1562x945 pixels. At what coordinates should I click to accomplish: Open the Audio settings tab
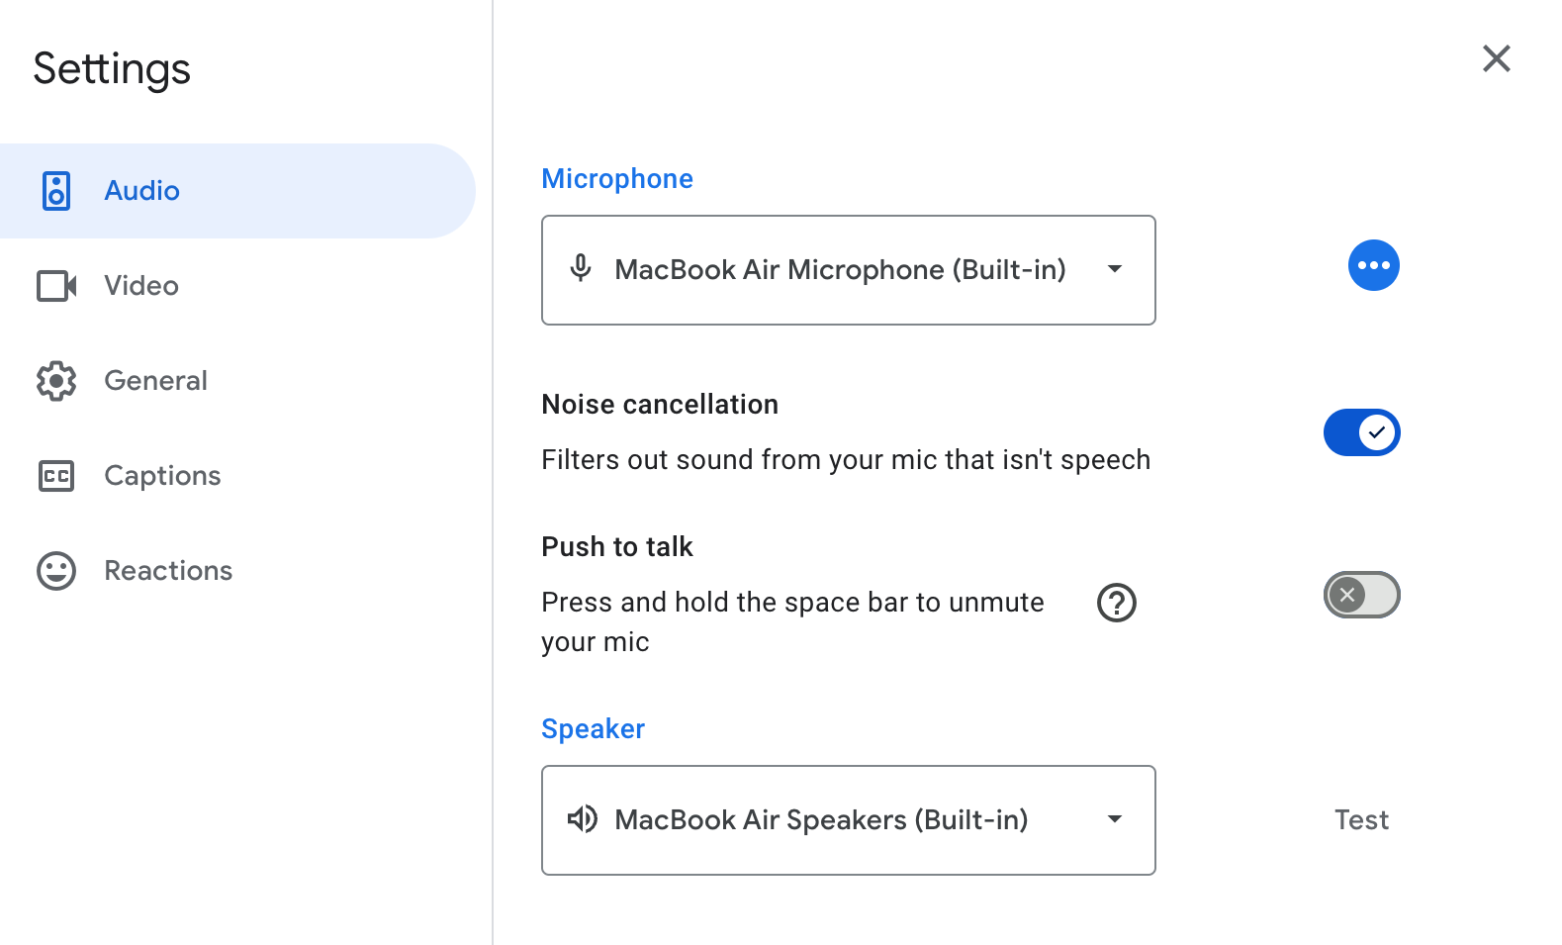coord(237,191)
